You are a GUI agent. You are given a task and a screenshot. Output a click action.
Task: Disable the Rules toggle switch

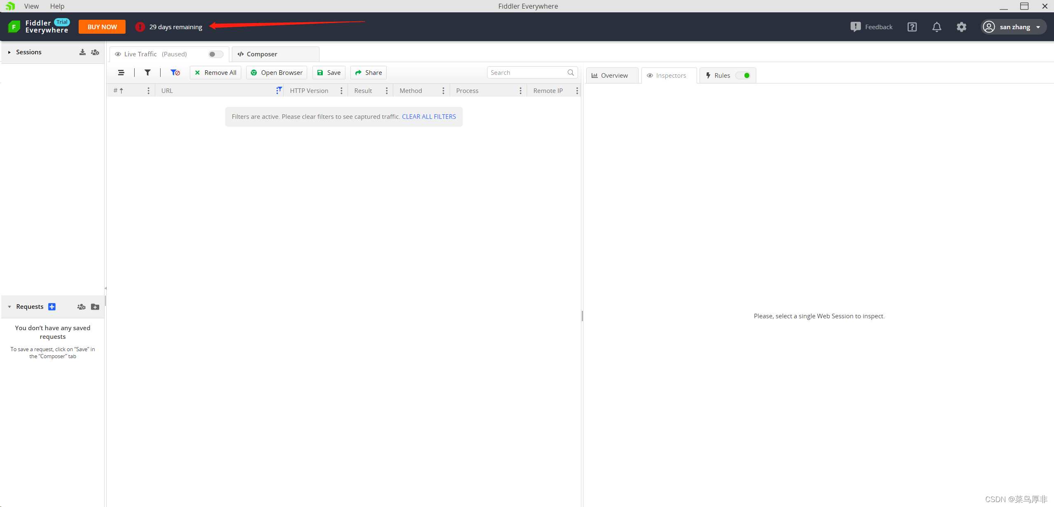tap(744, 76)
